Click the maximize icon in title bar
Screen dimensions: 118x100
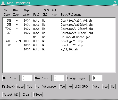pyautogui.click(x=115, y=3)
